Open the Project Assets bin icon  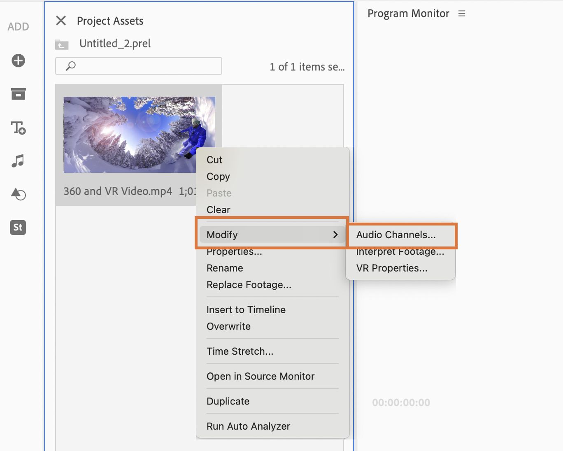click(18, 94)
